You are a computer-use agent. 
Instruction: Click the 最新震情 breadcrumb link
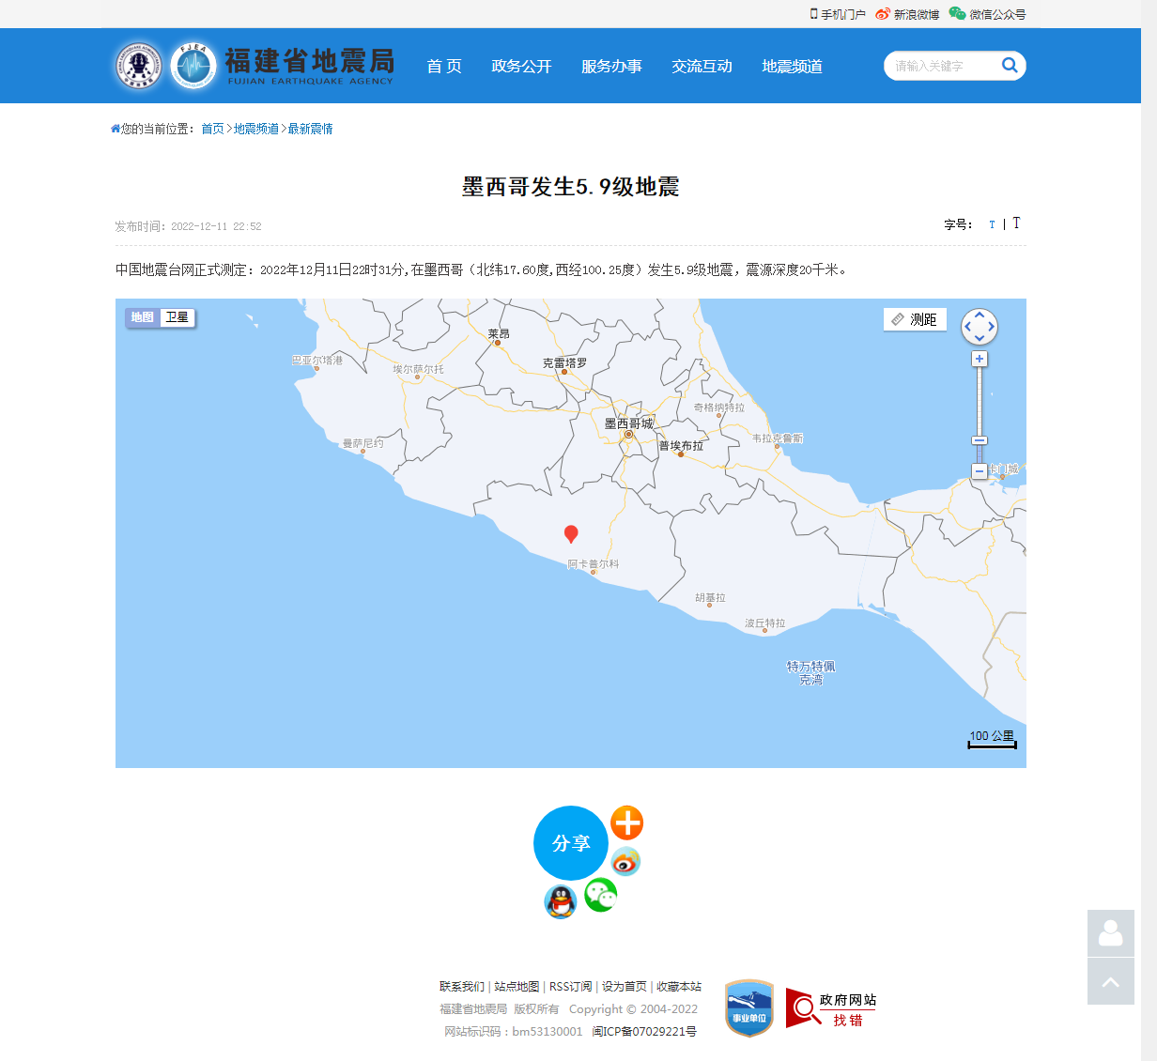[x=310, y=129]
